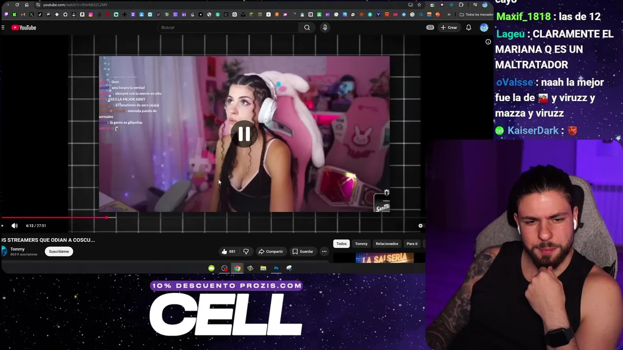The image size is (623, 350).
Task: Dislike the video with thumbs-down
Action: (246, 251)
